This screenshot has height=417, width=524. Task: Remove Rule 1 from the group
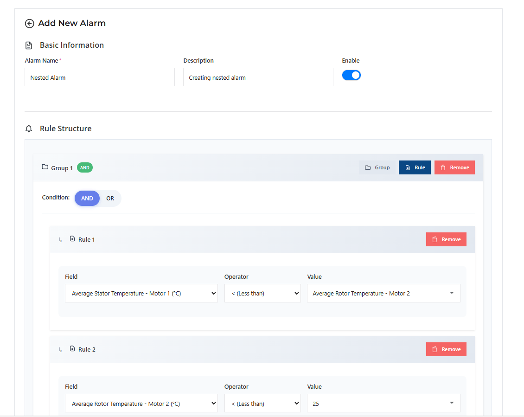tap(446, 239)
